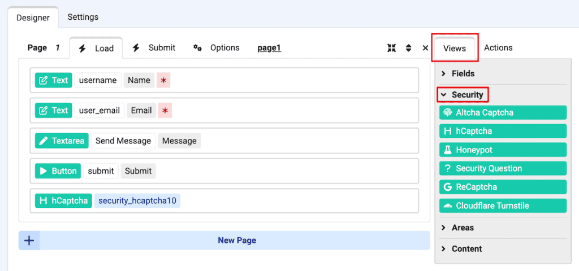Click the Email label tag
The image size is (579, 271).
click(141, 110)
